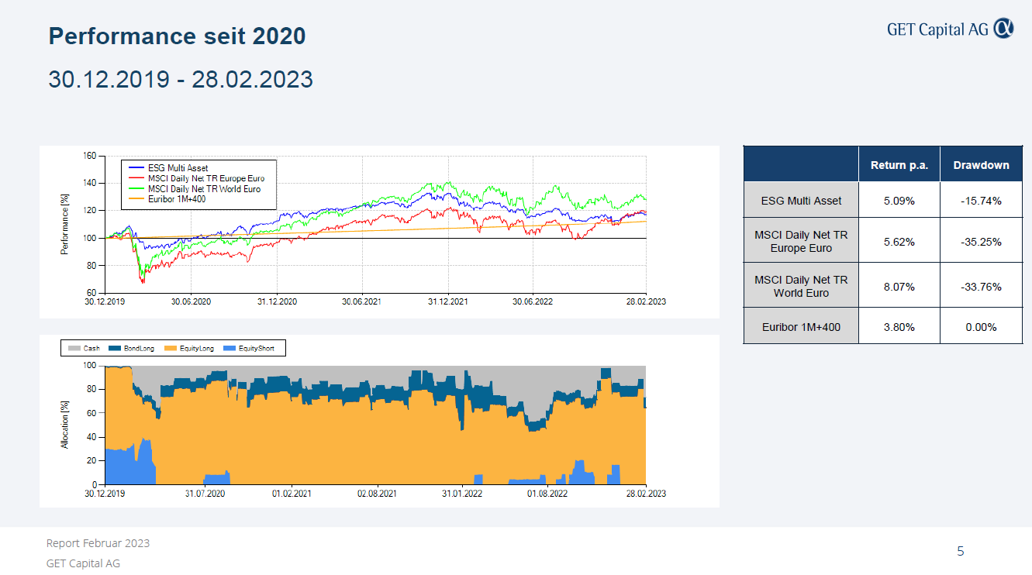The width and height of the screenshot is (1032, 575).
Task: Click allocation chart date label 01.02.2021
Action: click(292, 493)
